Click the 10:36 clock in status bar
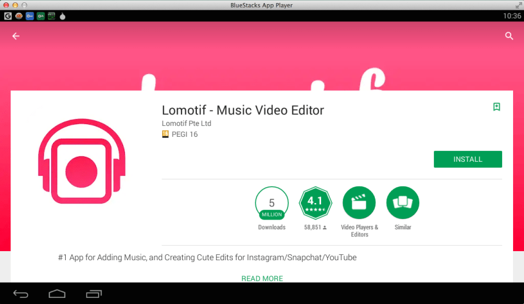 512,16
